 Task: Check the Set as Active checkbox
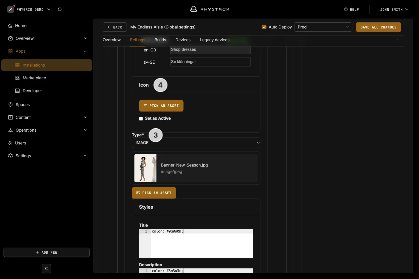coord(141,119)
